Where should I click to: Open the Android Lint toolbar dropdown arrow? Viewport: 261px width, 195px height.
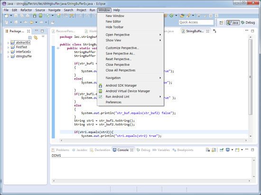[x=52, y=16]
